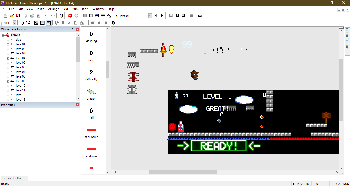The height and width of the screenshot is (186, 350).
Task: Open the 50% zoom dropdown
Action: pyautogui.click(x=14, y=23)
